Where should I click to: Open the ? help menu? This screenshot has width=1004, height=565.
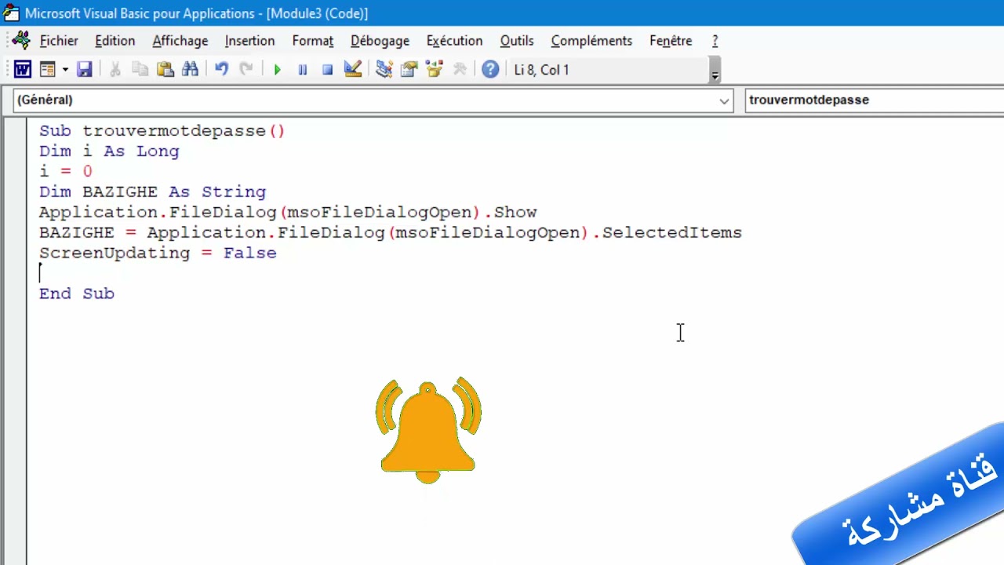tap(715, 41)
